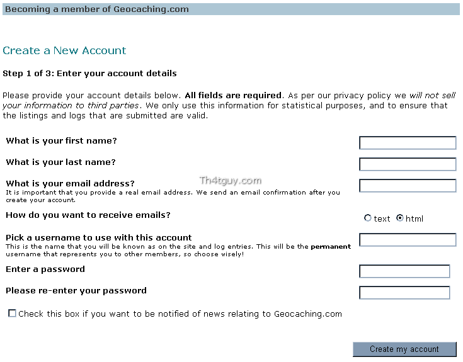The image size is (463, 362).
Task: Click the 'Pick a username with this account' label
Action: 99,237
